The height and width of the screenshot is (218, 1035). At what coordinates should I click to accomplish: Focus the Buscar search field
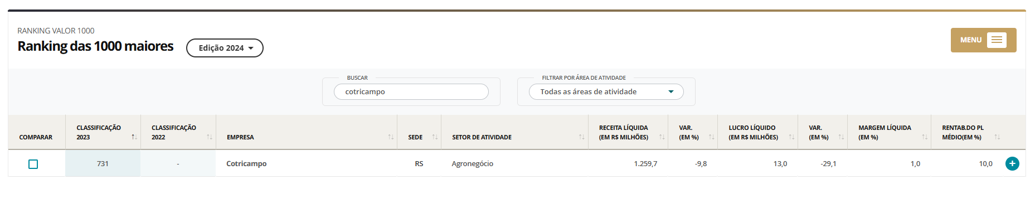click(x=411, y=92)
